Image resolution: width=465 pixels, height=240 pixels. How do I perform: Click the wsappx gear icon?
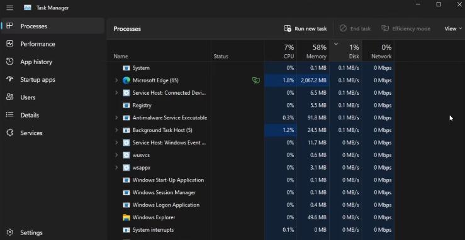126,168
